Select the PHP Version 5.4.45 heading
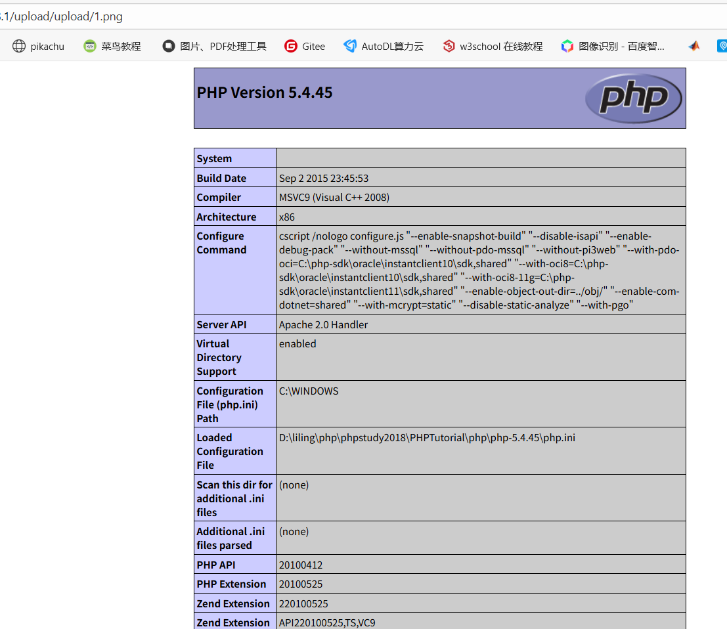The width and height of the screenshot is (727, 629). click(265, 93)
